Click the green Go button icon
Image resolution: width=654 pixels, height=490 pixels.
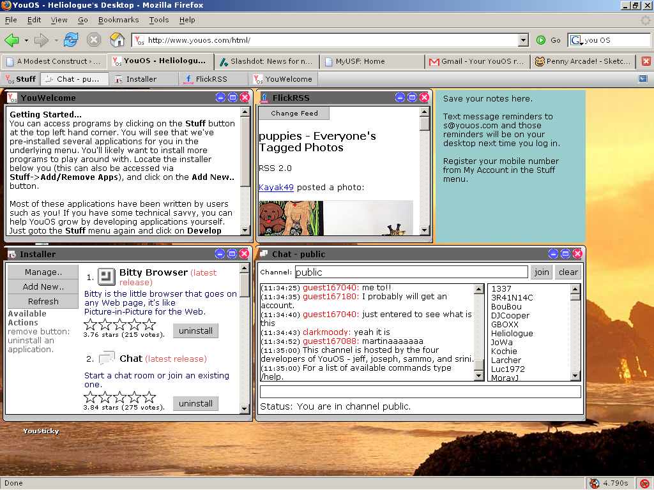tap(541, 40)
